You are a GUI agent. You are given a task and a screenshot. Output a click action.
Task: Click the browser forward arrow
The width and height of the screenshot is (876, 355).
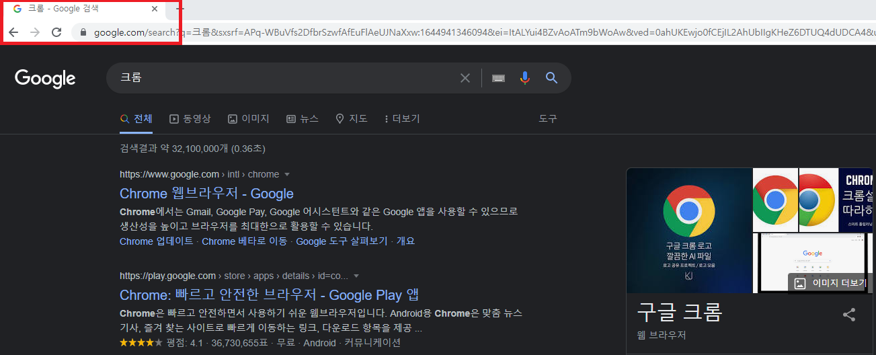pyautogui.click(x=35, y=32)
